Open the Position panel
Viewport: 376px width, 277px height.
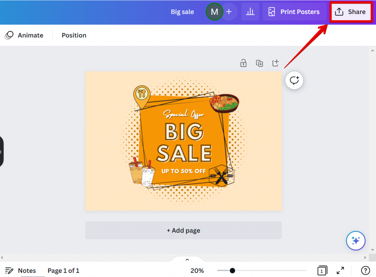[x=74, y=35]
